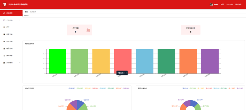Click the admin avatar picture

(x=211, y=5)
